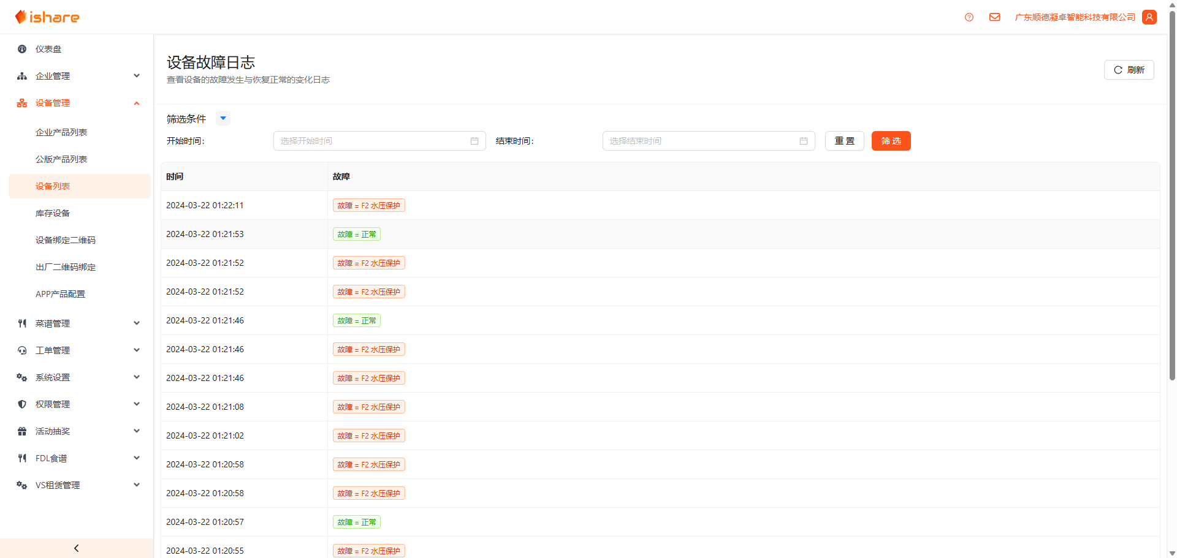Click the 重置 reset button
1177x558 pixels.
(x=844, y=141)
